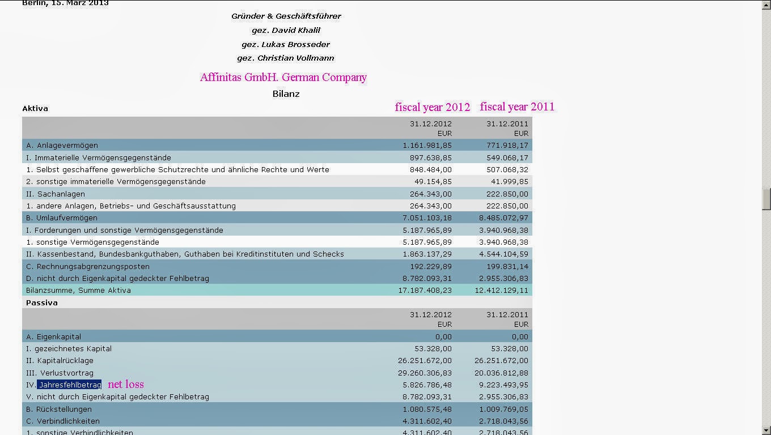Click Verbindlichkeiten 2012 value 4.311.602,40 in row C
Screen dimensions: 771x435
(x=427, y=421)
